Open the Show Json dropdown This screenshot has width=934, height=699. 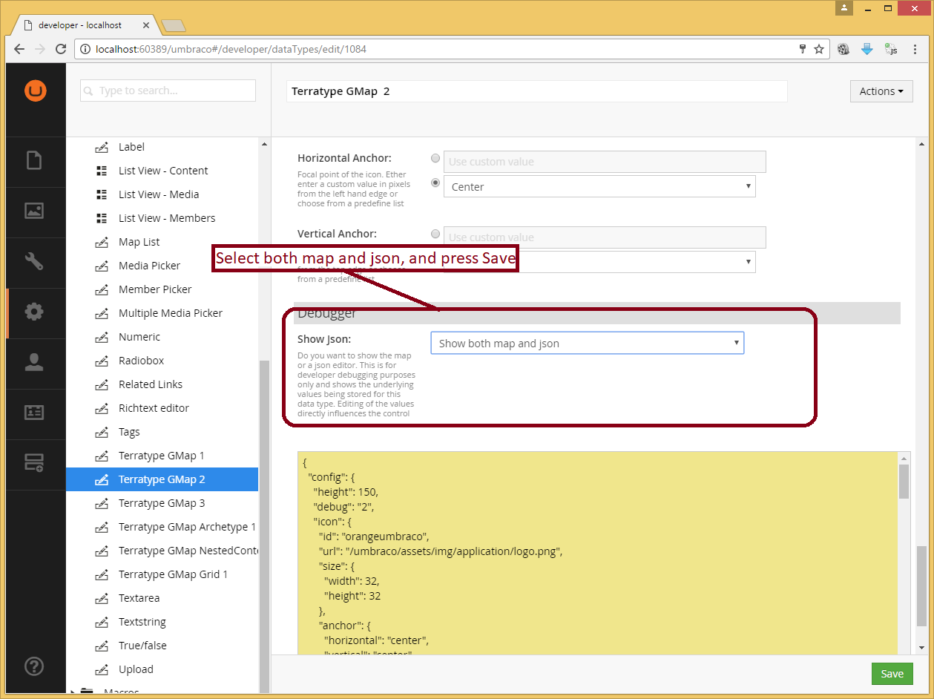coord(588,343)
